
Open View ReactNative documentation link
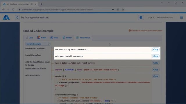click(146, 31)
